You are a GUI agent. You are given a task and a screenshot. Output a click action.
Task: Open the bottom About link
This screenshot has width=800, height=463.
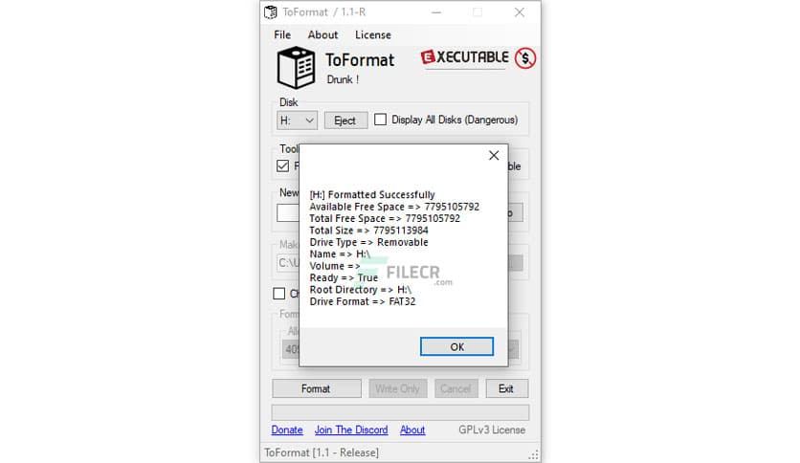[412, 430]
